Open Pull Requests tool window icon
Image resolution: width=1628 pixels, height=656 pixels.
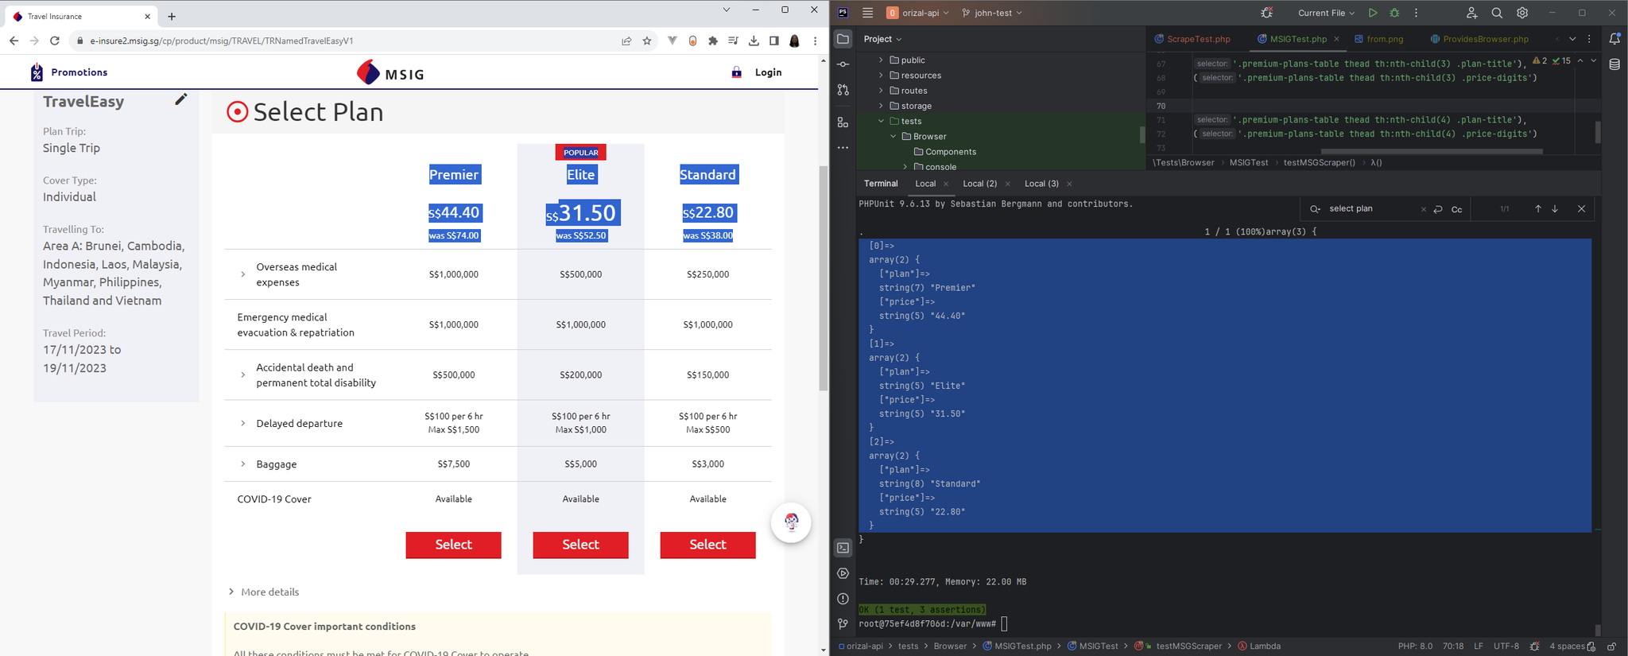click(843, 90)
